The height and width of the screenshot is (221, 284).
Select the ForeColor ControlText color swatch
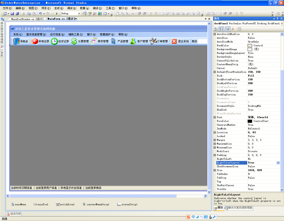(x=250, y=121)
